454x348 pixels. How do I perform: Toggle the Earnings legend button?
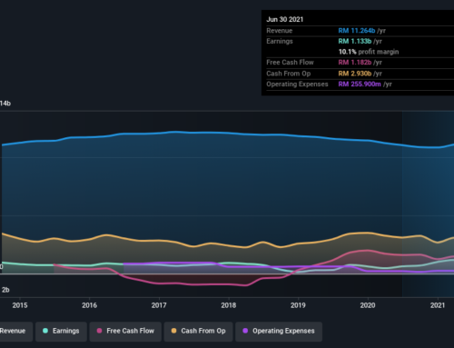pos(61,332)
